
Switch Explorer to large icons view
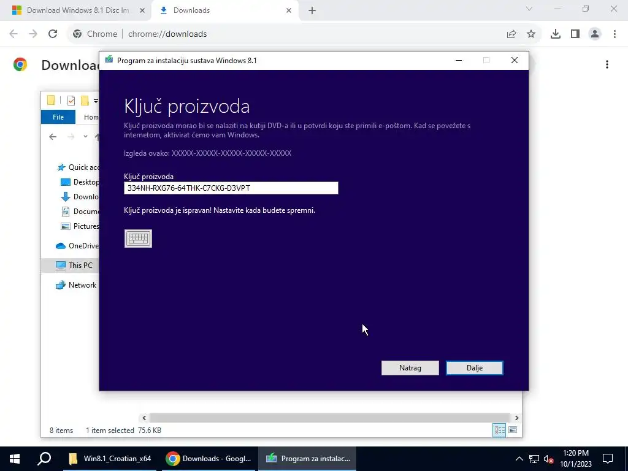(x=513, y=430)
